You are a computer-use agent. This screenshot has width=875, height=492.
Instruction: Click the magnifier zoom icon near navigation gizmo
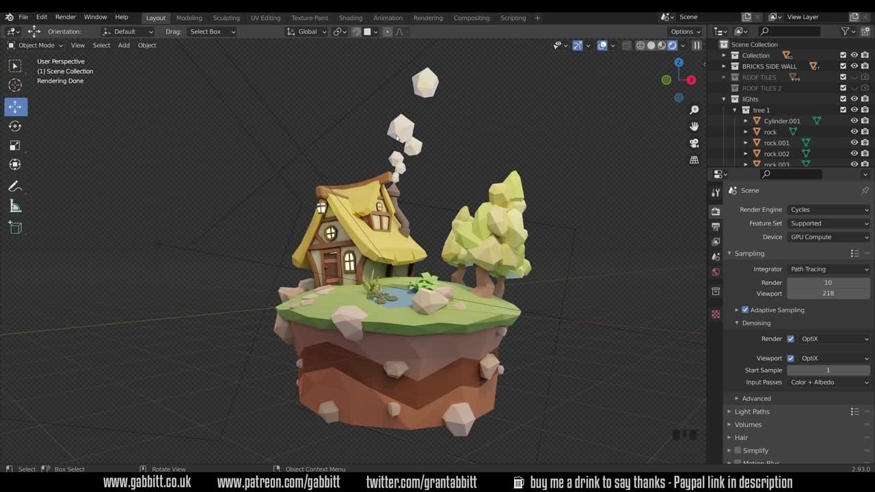695,109
